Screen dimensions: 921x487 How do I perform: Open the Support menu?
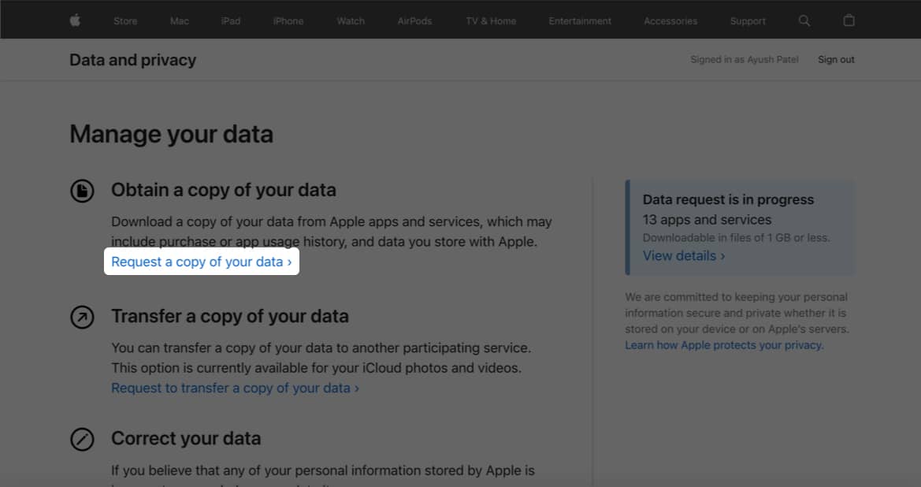click(748, 21)
